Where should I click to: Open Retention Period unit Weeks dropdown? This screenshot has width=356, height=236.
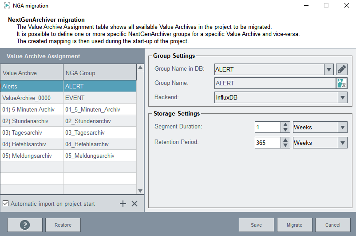click(342, 143)
